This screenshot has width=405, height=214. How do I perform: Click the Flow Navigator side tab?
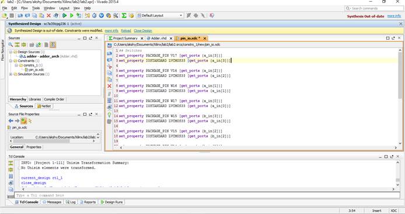coord(3,50)
